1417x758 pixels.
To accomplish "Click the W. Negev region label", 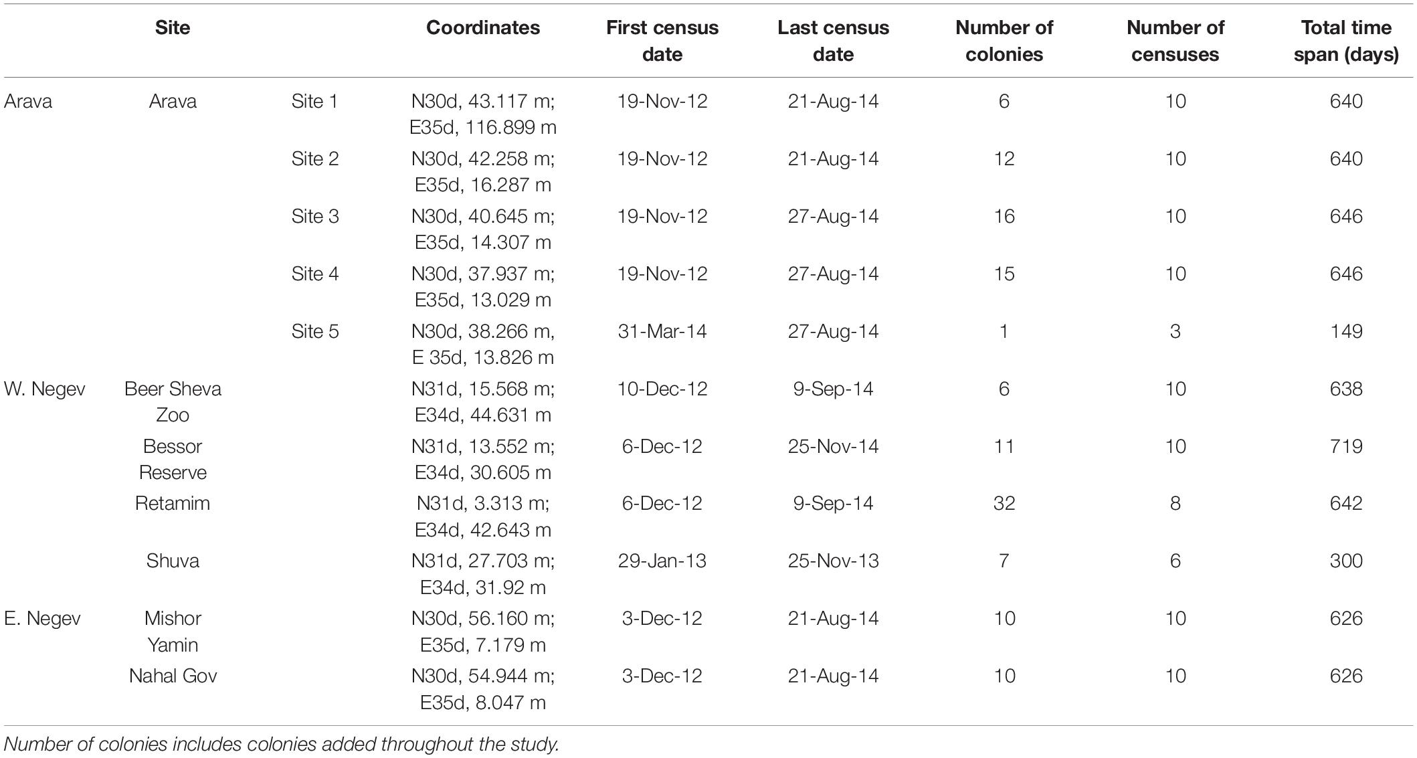I will click(x=45, y=389).
